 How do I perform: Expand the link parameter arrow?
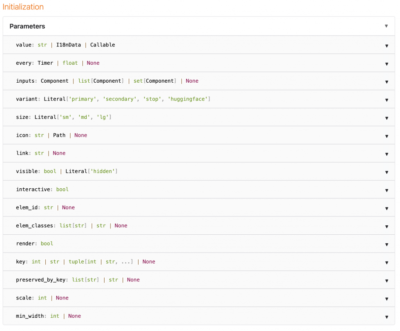pyautogui.click(x=387, y=154)
